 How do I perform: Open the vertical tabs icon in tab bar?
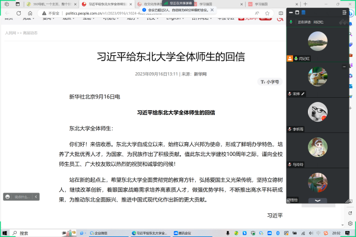click(17, 4)
